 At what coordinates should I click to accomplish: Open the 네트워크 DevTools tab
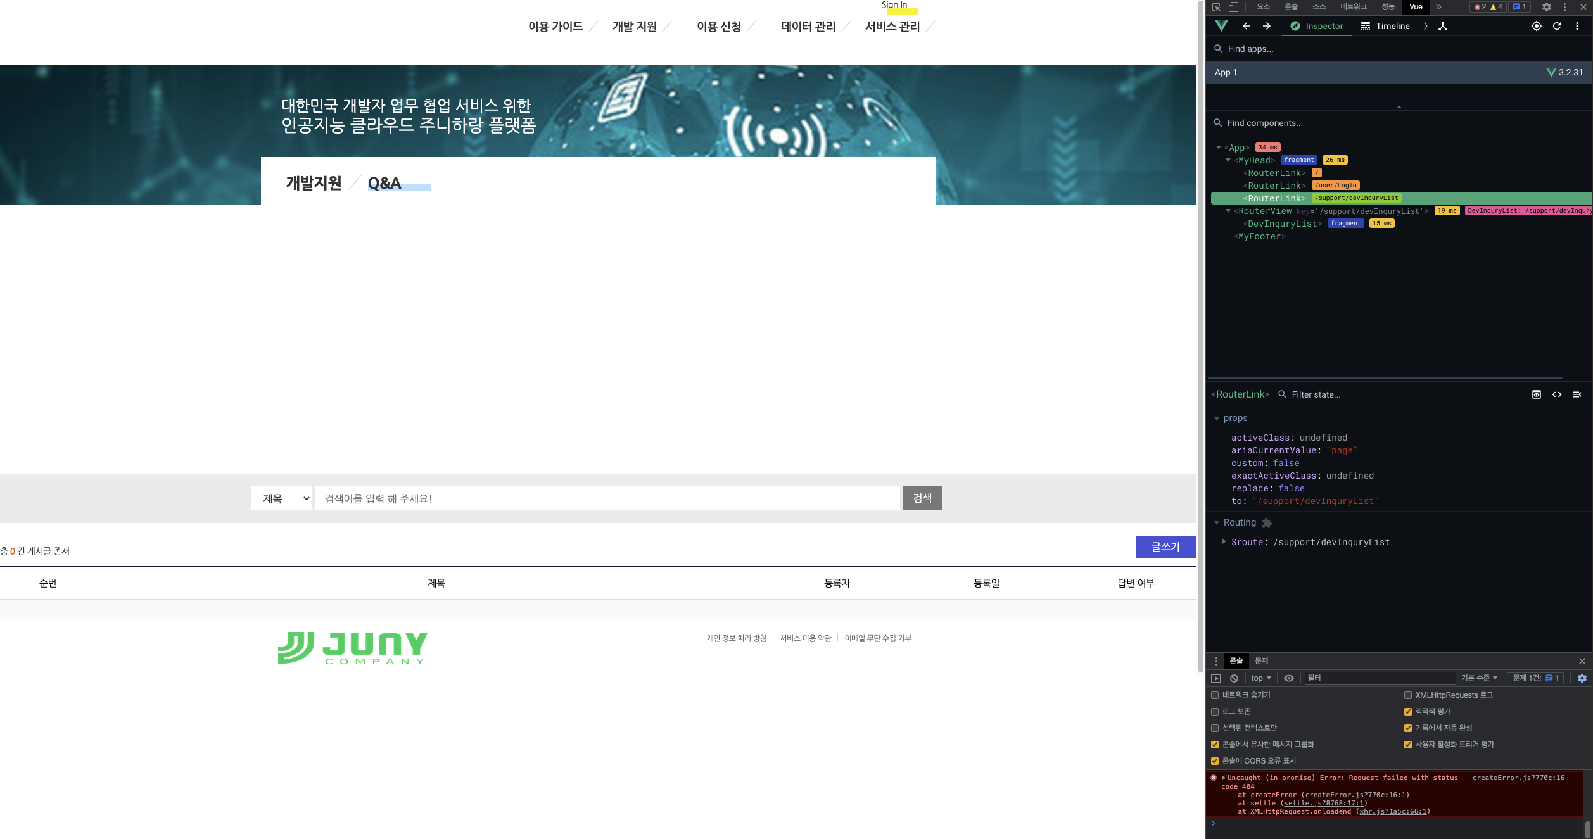pos(1353,7)
